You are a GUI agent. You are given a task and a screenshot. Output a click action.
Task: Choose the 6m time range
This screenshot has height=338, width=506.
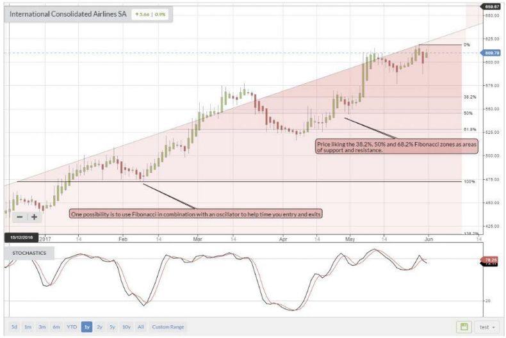[56, 327]
